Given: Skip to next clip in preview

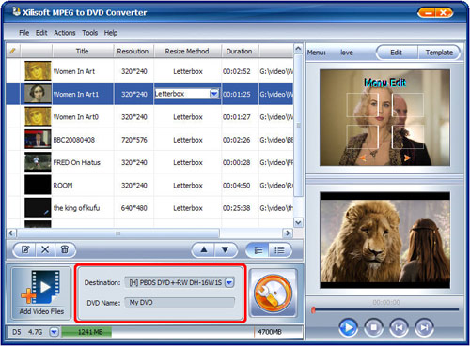Looking at the screenshot, I should click(x=424, y=327).
